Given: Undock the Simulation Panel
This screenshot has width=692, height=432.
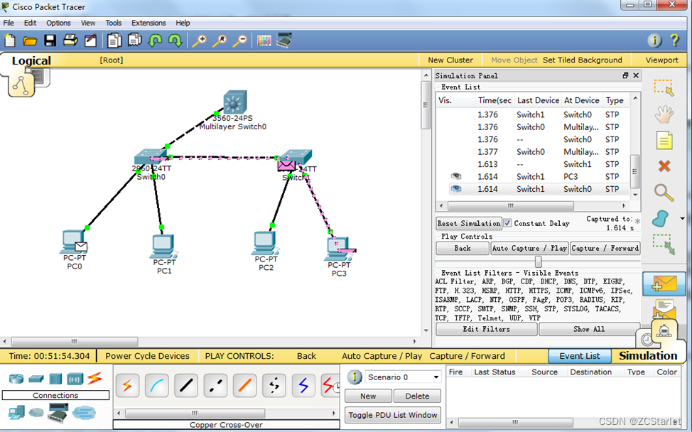Looking at the screenshot, I should 625,75.
